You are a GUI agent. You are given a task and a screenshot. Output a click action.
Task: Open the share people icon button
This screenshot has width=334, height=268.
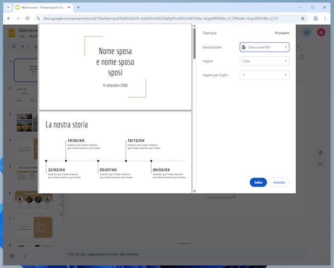pos(307,33)
